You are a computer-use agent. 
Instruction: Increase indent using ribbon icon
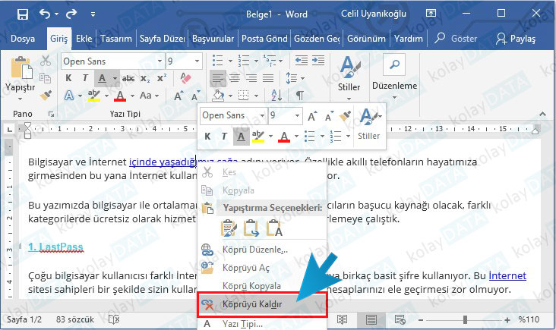click(x=318, y=61)
